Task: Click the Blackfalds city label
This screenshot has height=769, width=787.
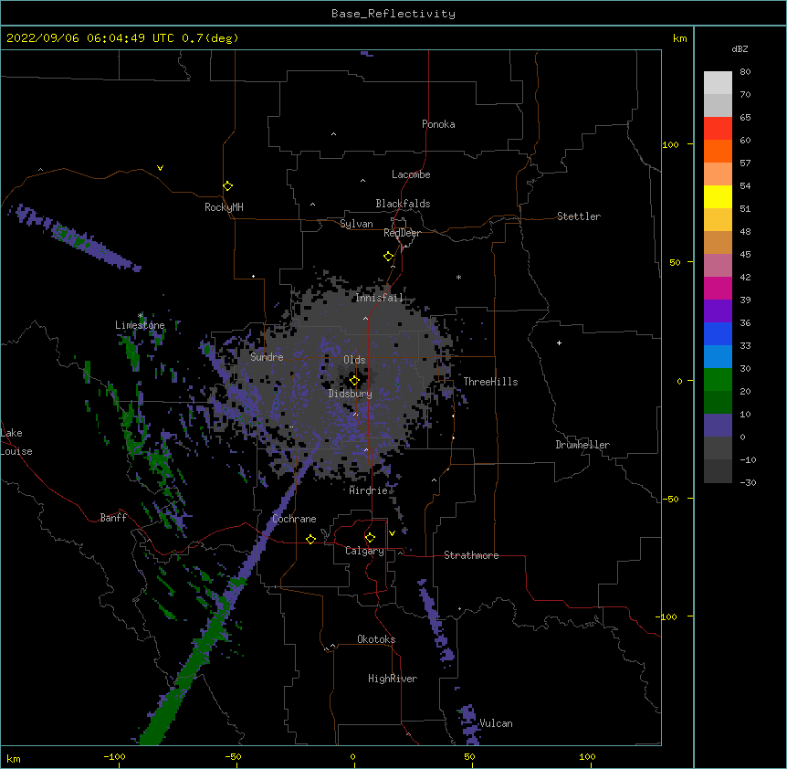Action: (x=403, y=204)
